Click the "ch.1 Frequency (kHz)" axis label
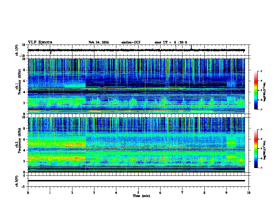Screen dimensions: 280x216 point(18,82)
